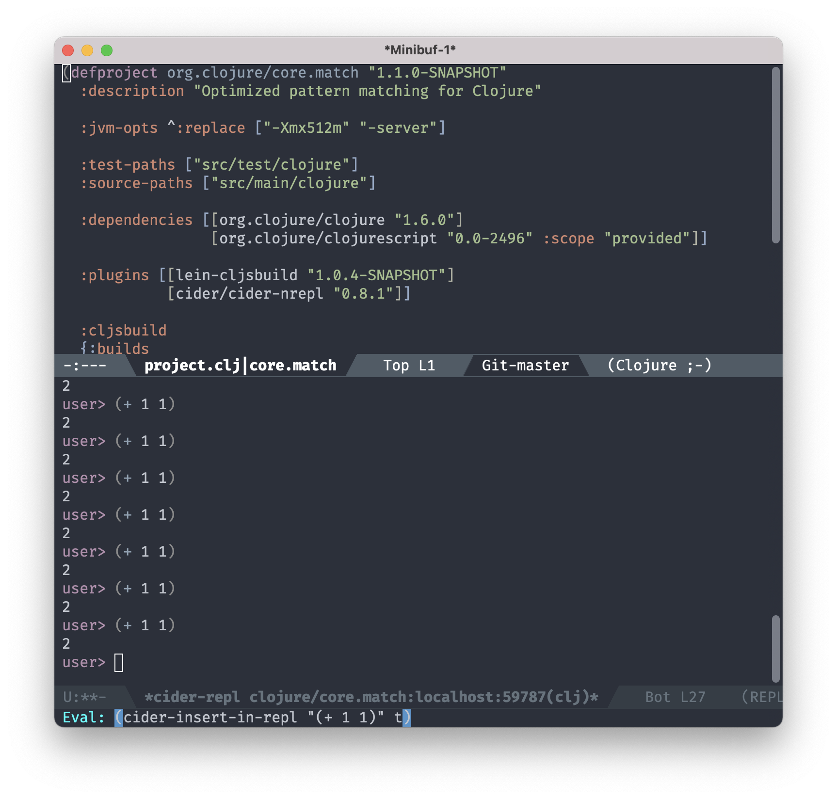Click the Git-master branch indicator
This screenshot has width=837, height=799.
pos(525,366)
